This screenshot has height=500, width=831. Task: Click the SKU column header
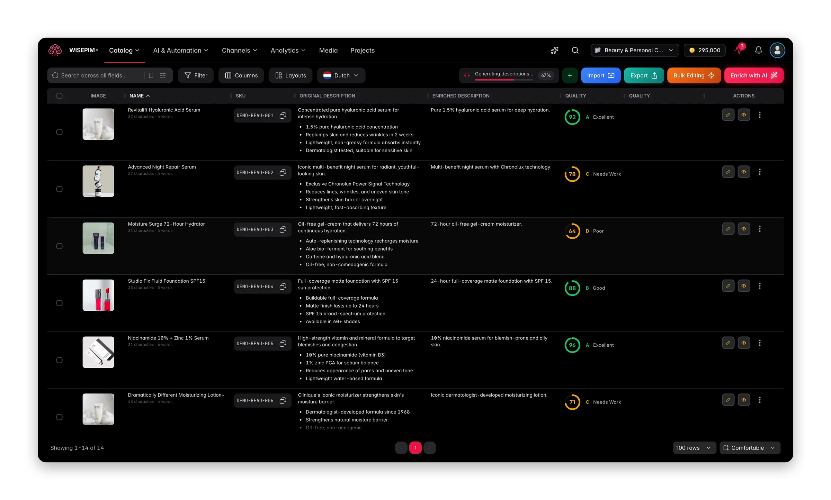pos(241,96)
